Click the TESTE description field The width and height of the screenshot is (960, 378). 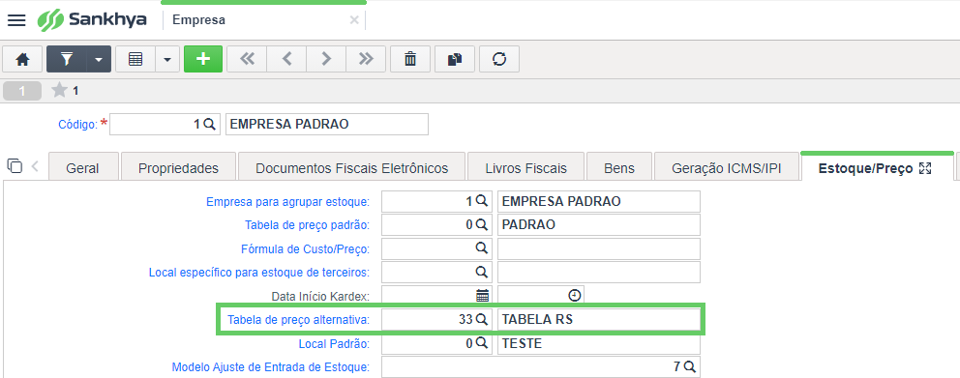tap(599, 344)
